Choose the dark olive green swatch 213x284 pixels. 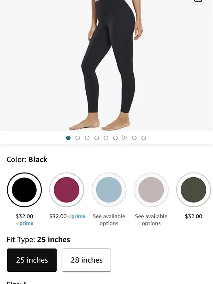coord(193,190)
